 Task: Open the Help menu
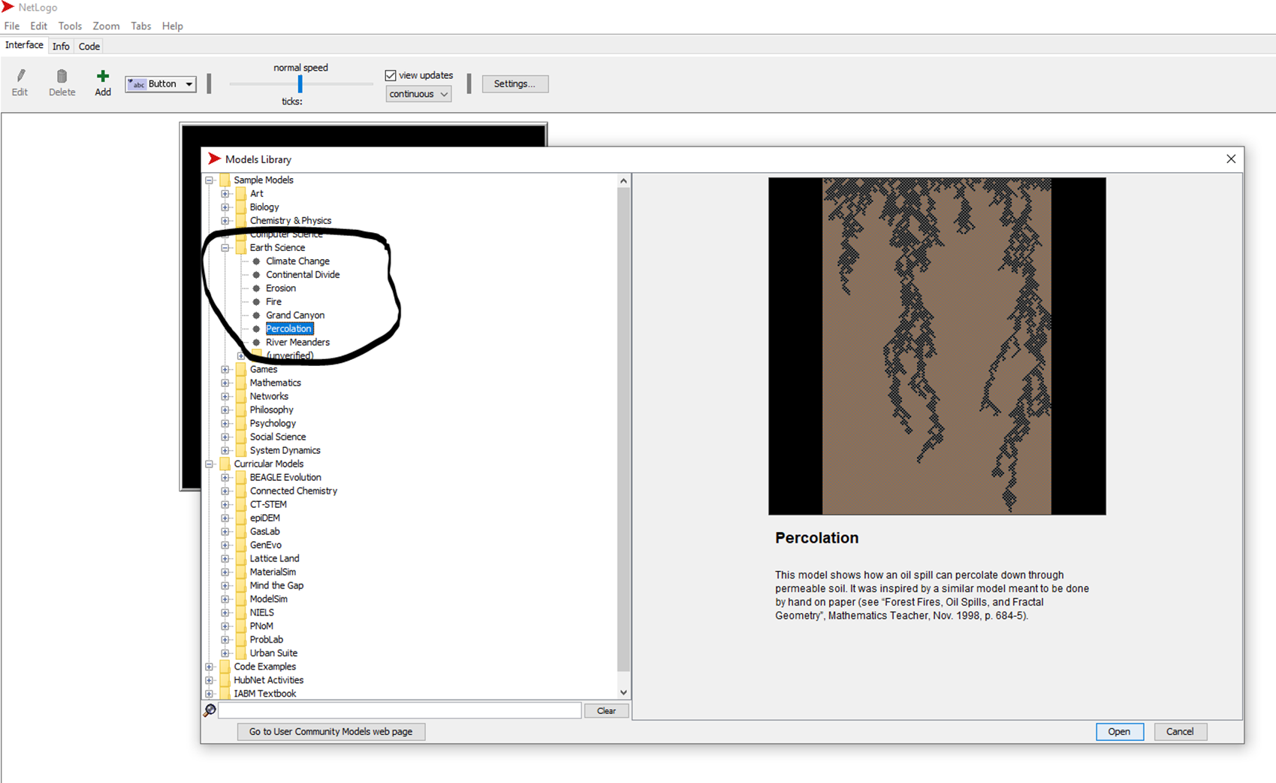(173, 26)
